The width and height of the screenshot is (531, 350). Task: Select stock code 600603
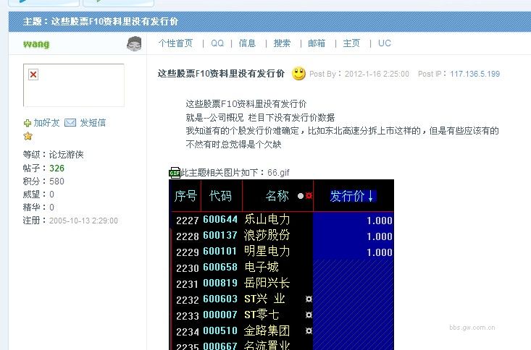click(x=220, y=299)
